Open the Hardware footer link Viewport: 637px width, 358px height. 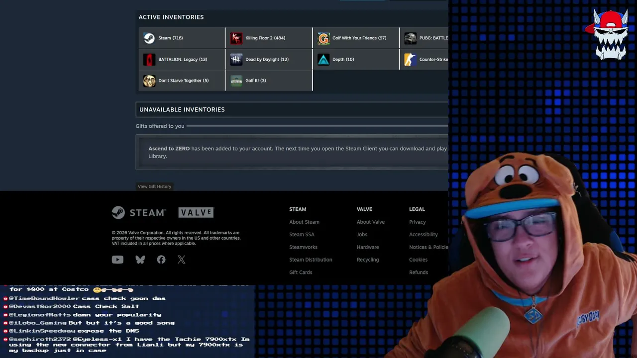(x=368, y=247)
